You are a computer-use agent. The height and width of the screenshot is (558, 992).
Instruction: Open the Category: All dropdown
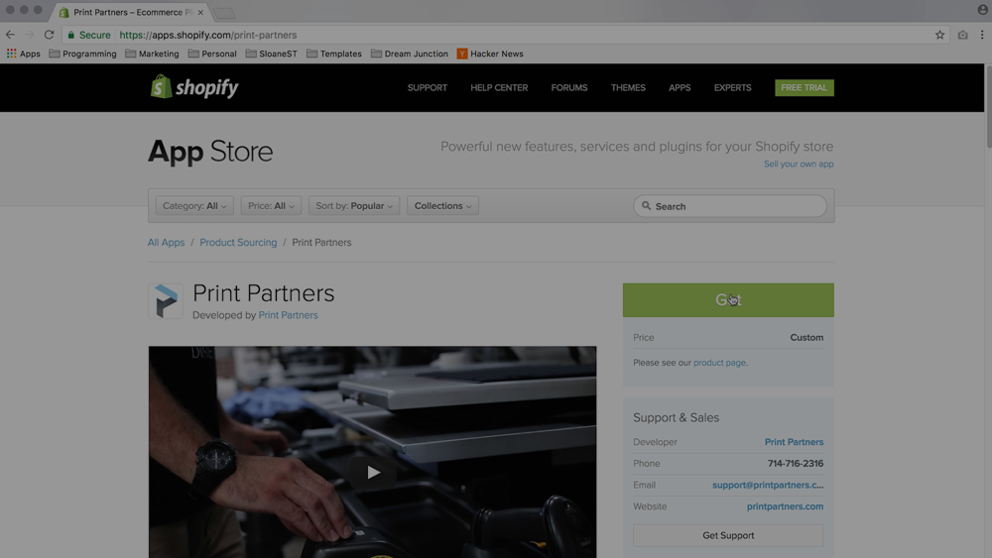[x=194, y=205]
